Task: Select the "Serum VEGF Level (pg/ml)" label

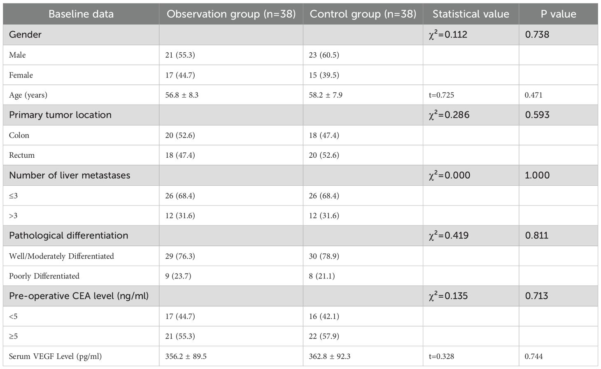Action: click(55, 356)
